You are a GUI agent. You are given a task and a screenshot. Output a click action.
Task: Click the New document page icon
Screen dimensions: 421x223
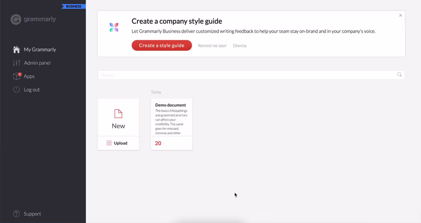(118, 114)
